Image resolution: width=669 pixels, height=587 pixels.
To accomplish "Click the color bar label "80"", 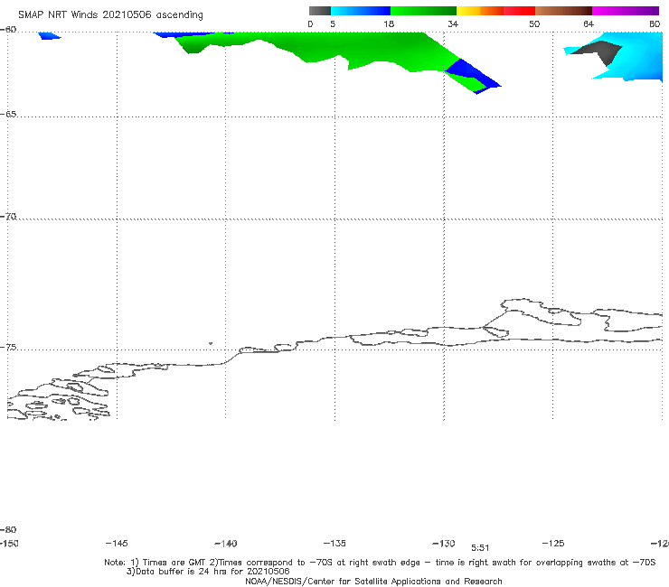I will (x=655, y=23).
